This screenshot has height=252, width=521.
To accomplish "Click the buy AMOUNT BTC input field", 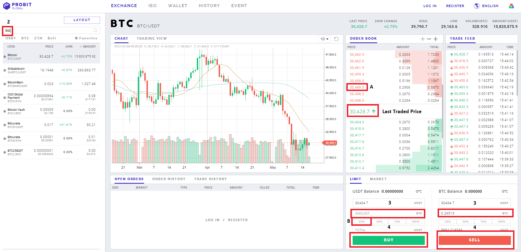I will point(384,213).
